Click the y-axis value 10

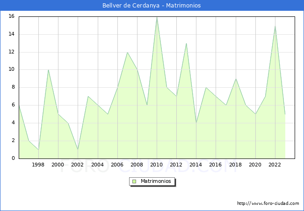coord(11,69)
